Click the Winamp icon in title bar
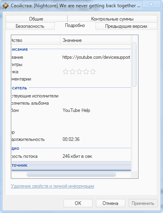Screen dimensions: 163x213 coord(6,6)
